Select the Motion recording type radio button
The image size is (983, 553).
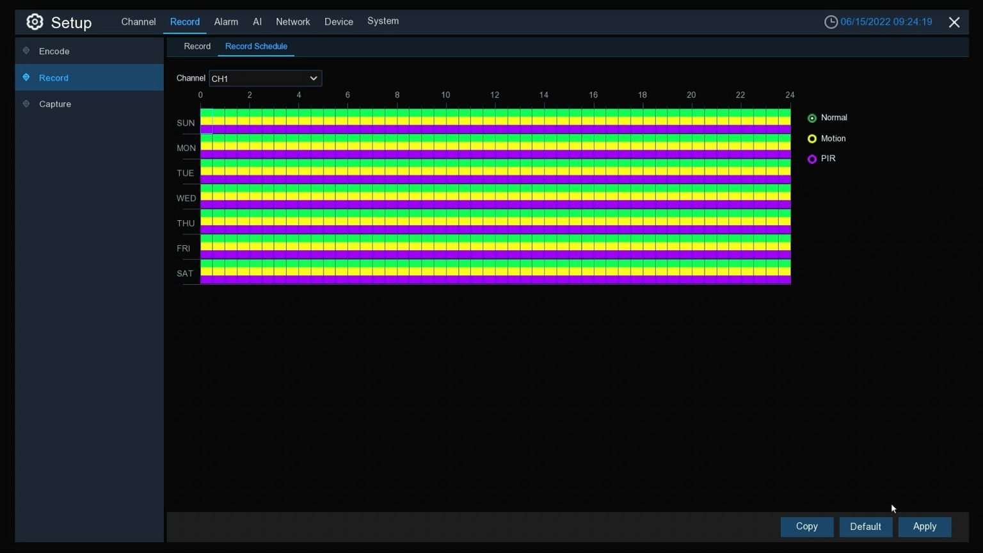[812, 139]
